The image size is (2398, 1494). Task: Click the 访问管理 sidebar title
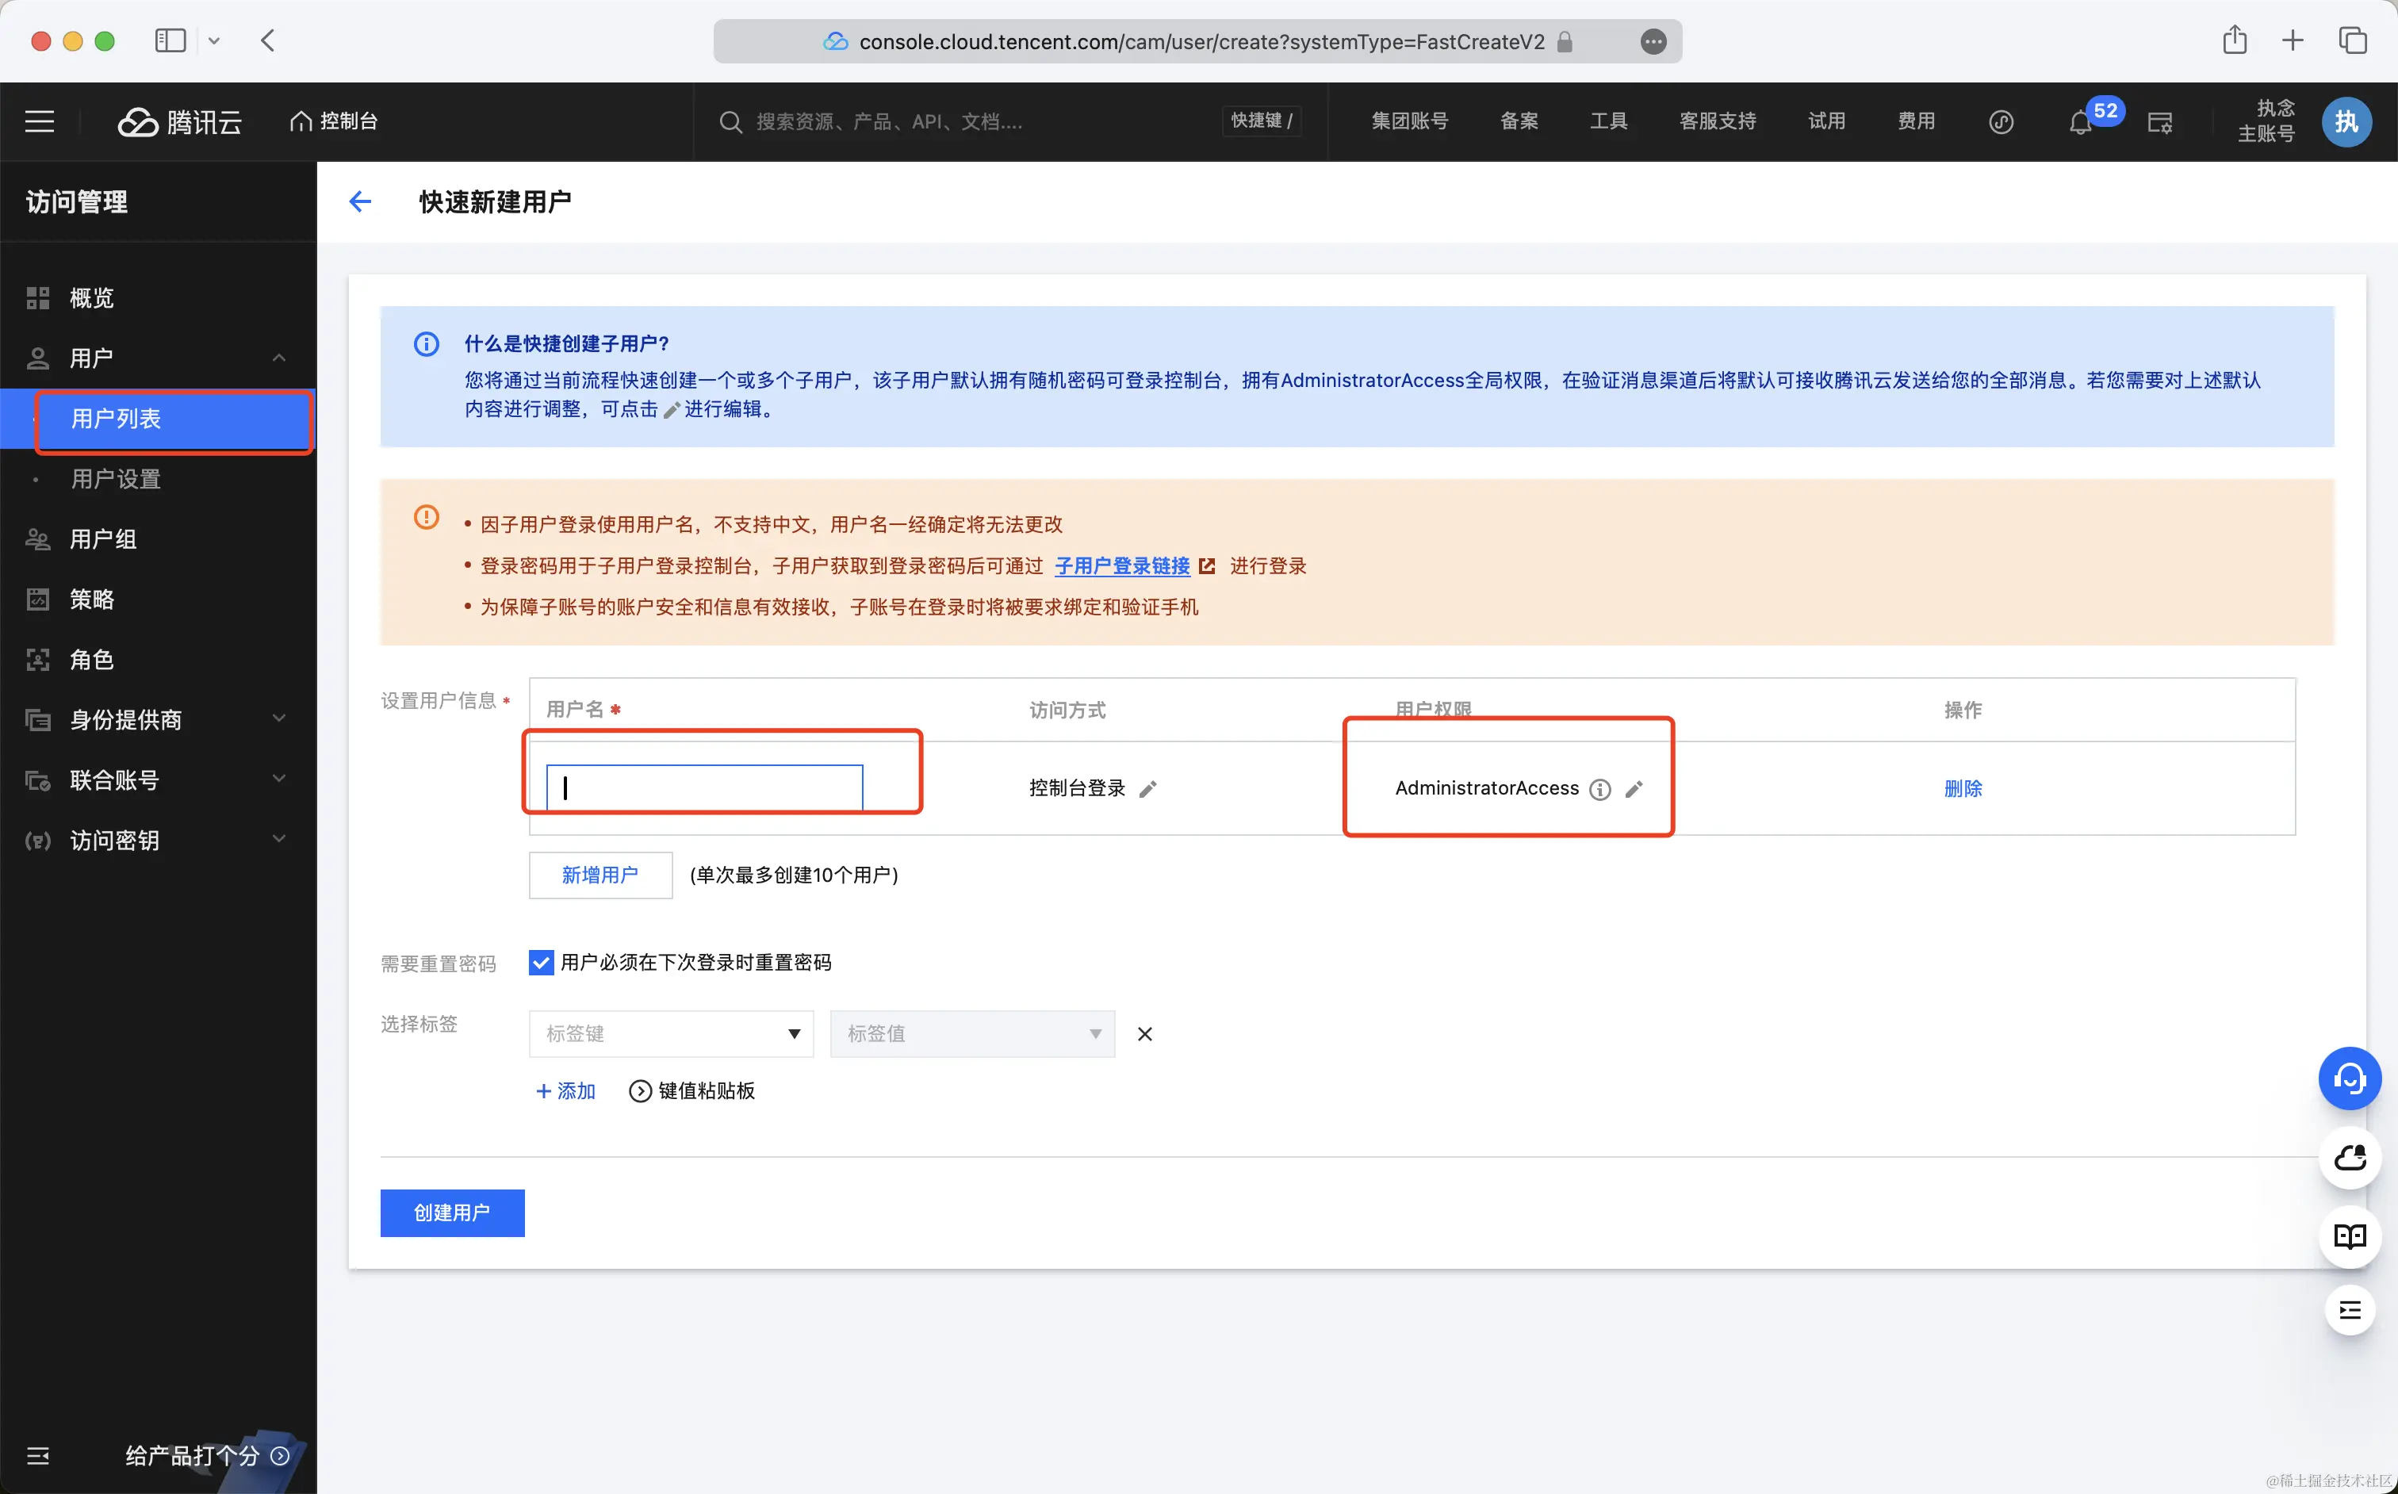coord(76,201)
